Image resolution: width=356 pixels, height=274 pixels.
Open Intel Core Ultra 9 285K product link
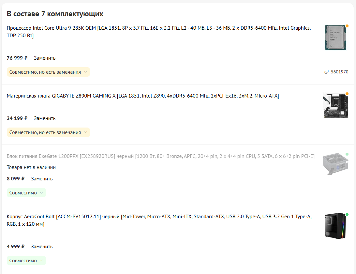coord(159,32)
